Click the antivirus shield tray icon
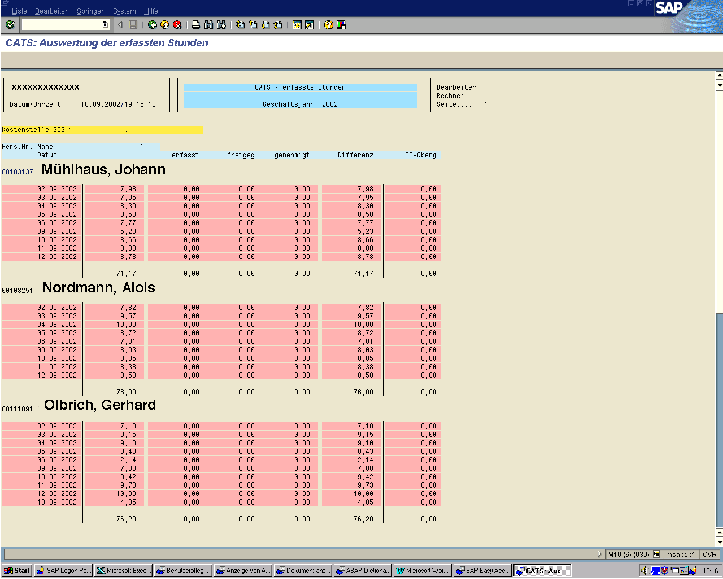 pyautogui.click(x=664, y=571)
